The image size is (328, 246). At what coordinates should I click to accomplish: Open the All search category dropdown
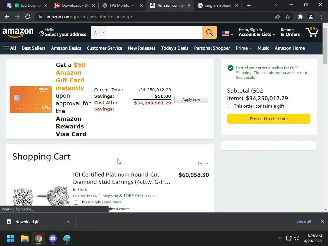click(x=99, y=32)
